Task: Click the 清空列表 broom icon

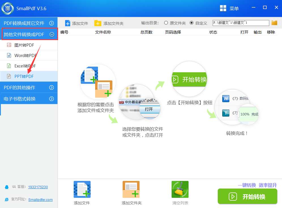Action: point(180,189)
